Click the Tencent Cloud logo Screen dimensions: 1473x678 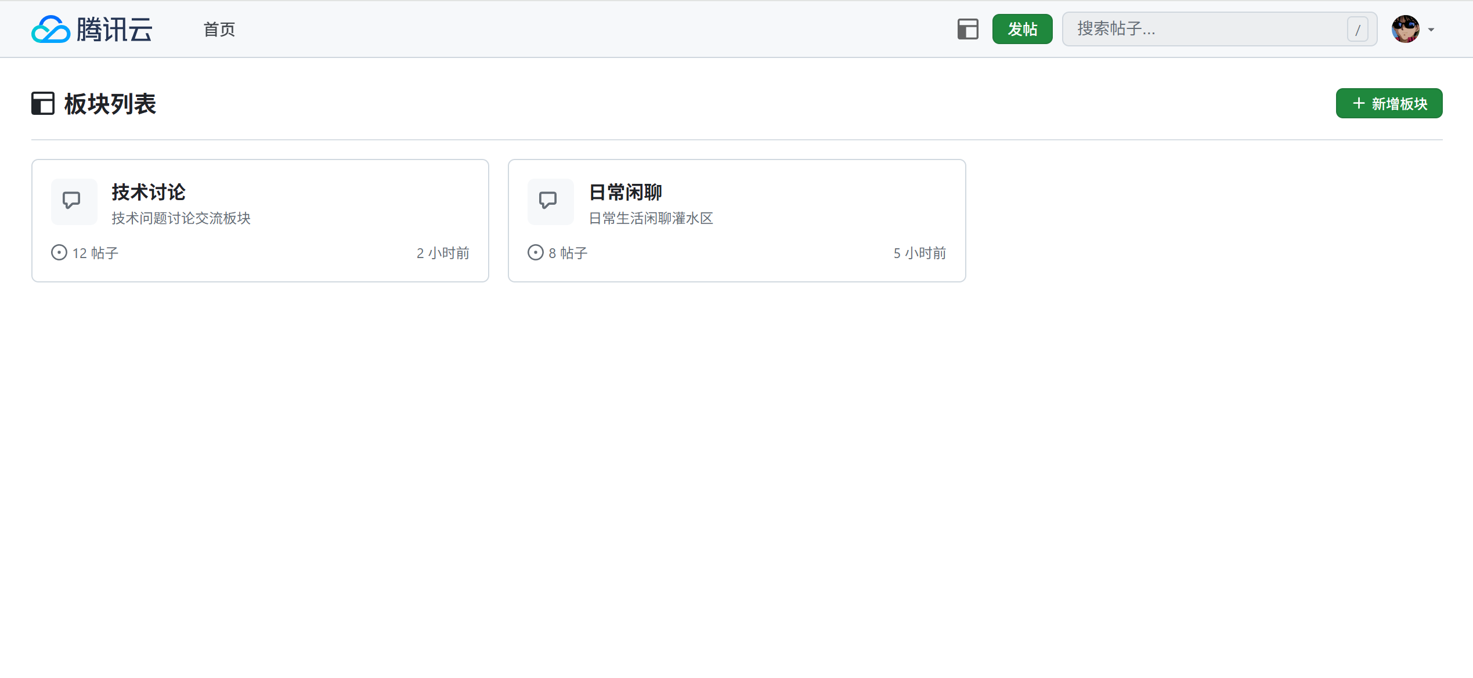(x=92, y=29)
